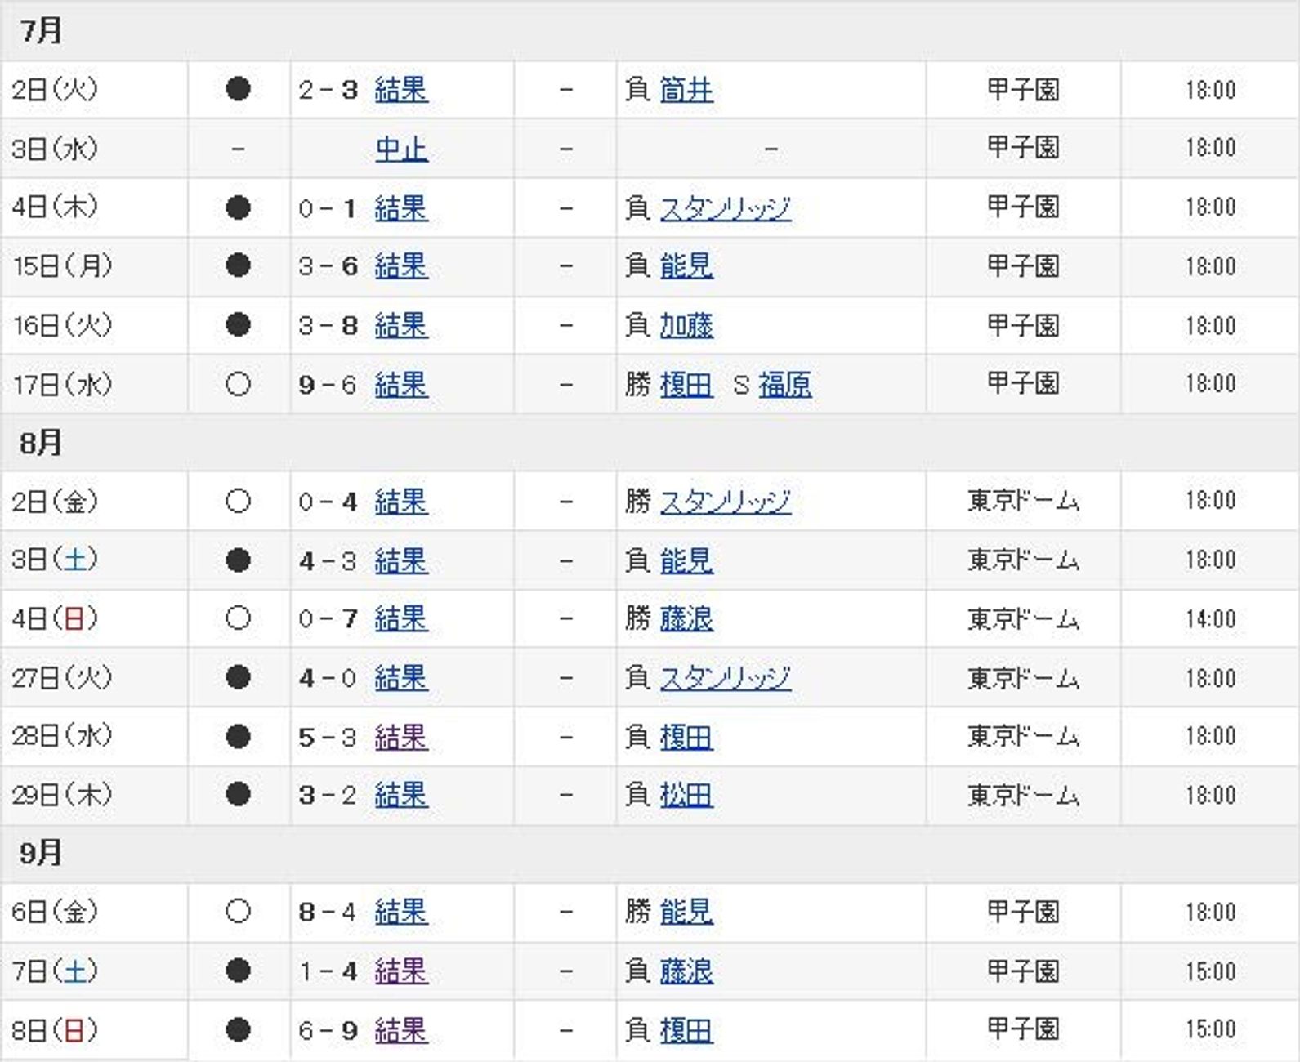Open 榎田 link on September 8

686,1029
